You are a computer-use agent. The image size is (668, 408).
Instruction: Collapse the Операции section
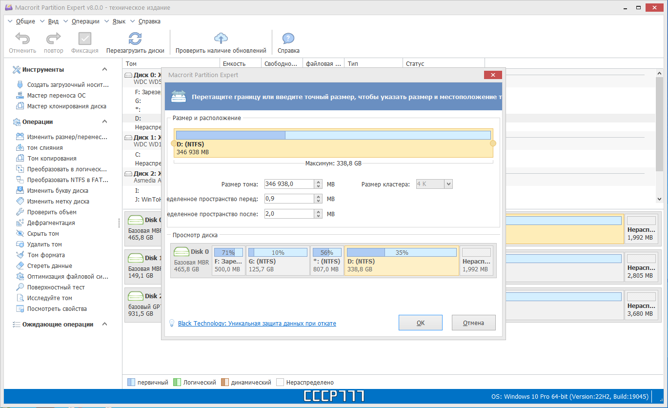tap(105, 122)
